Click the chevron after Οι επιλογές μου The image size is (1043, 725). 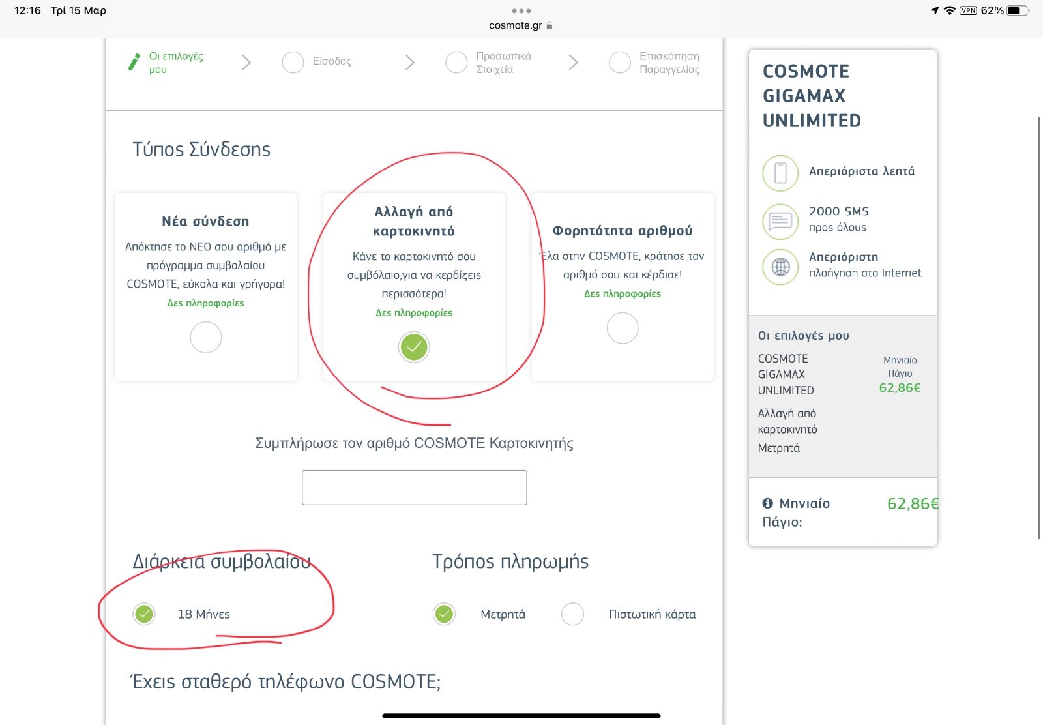pos(246,63)
